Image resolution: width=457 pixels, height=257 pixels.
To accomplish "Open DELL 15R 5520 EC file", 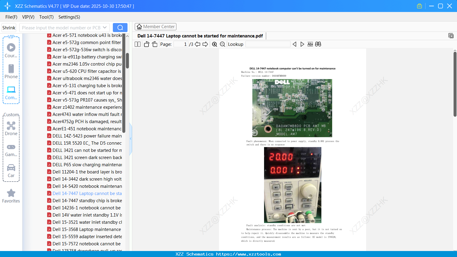I will click(x=84, y=143).
